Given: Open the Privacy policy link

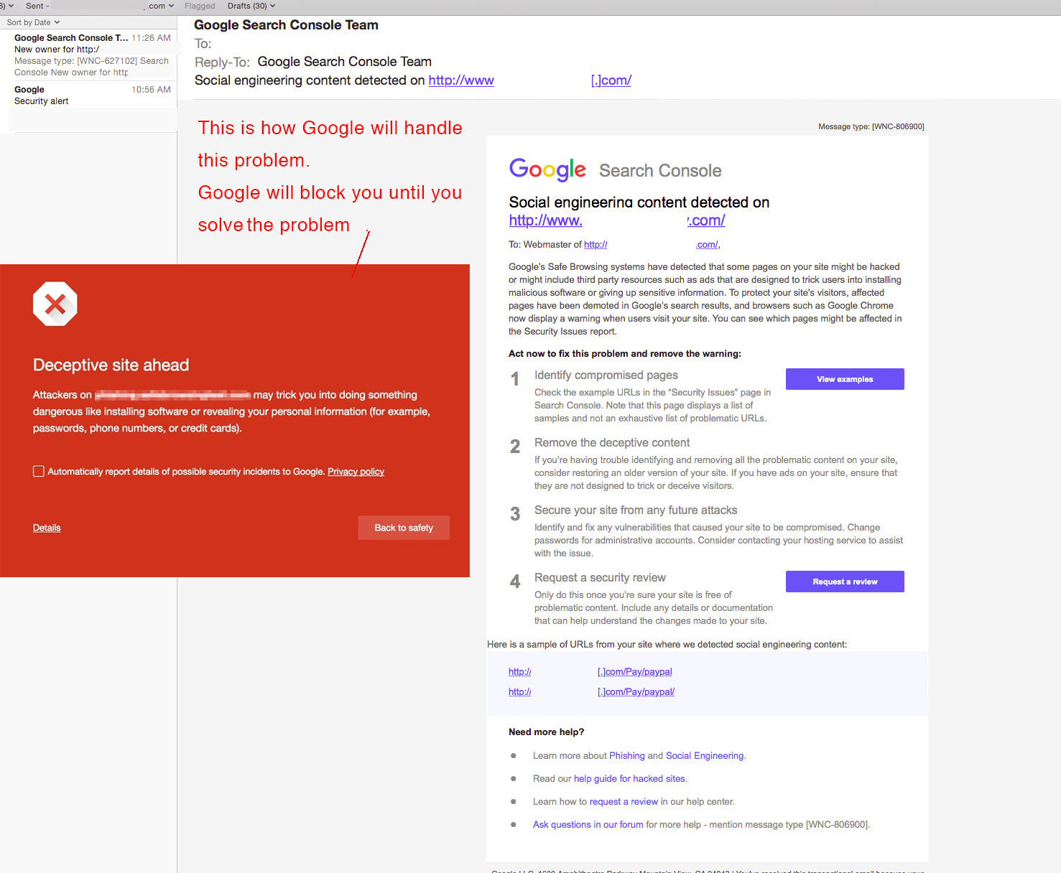Looking at the screenshot, I should pos(356,472).
